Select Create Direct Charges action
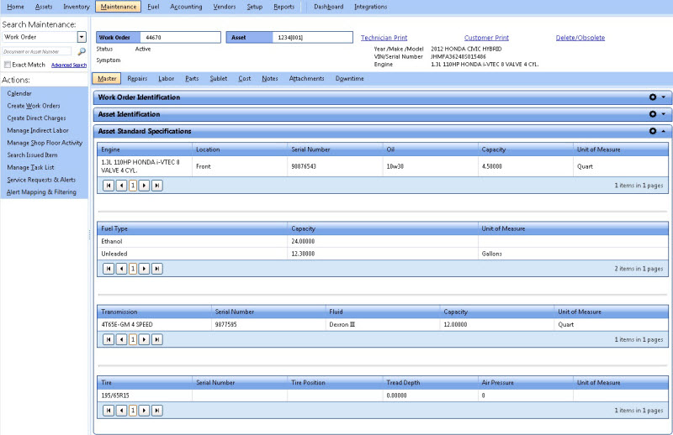This screenshot has height=435, width=673. 36,118
